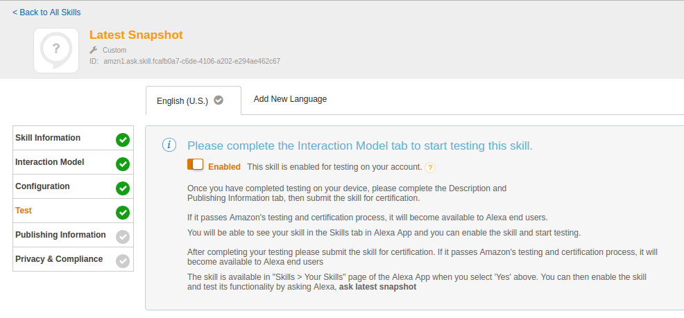The width and height of the screenshot is (684, 318).
Task: Click the checkmark on English (U.S.) tab
Action: click(x=219, y=100)
